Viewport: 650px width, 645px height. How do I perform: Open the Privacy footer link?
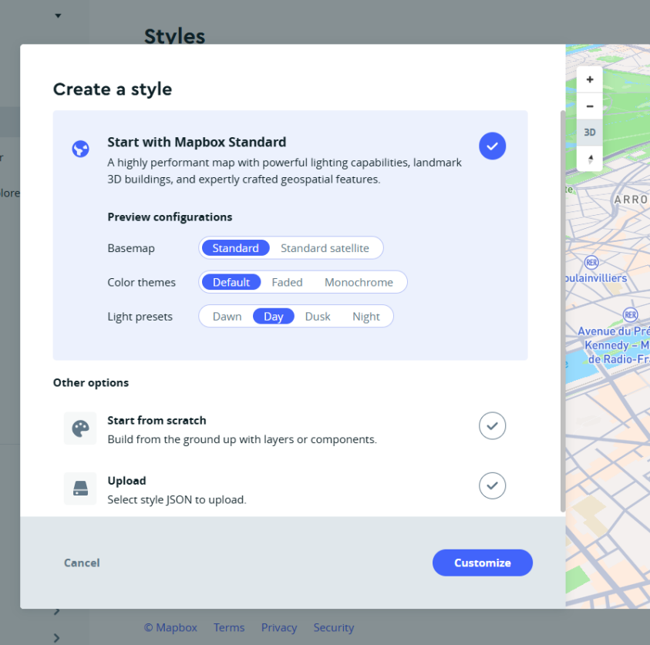(x=279, y=627)
